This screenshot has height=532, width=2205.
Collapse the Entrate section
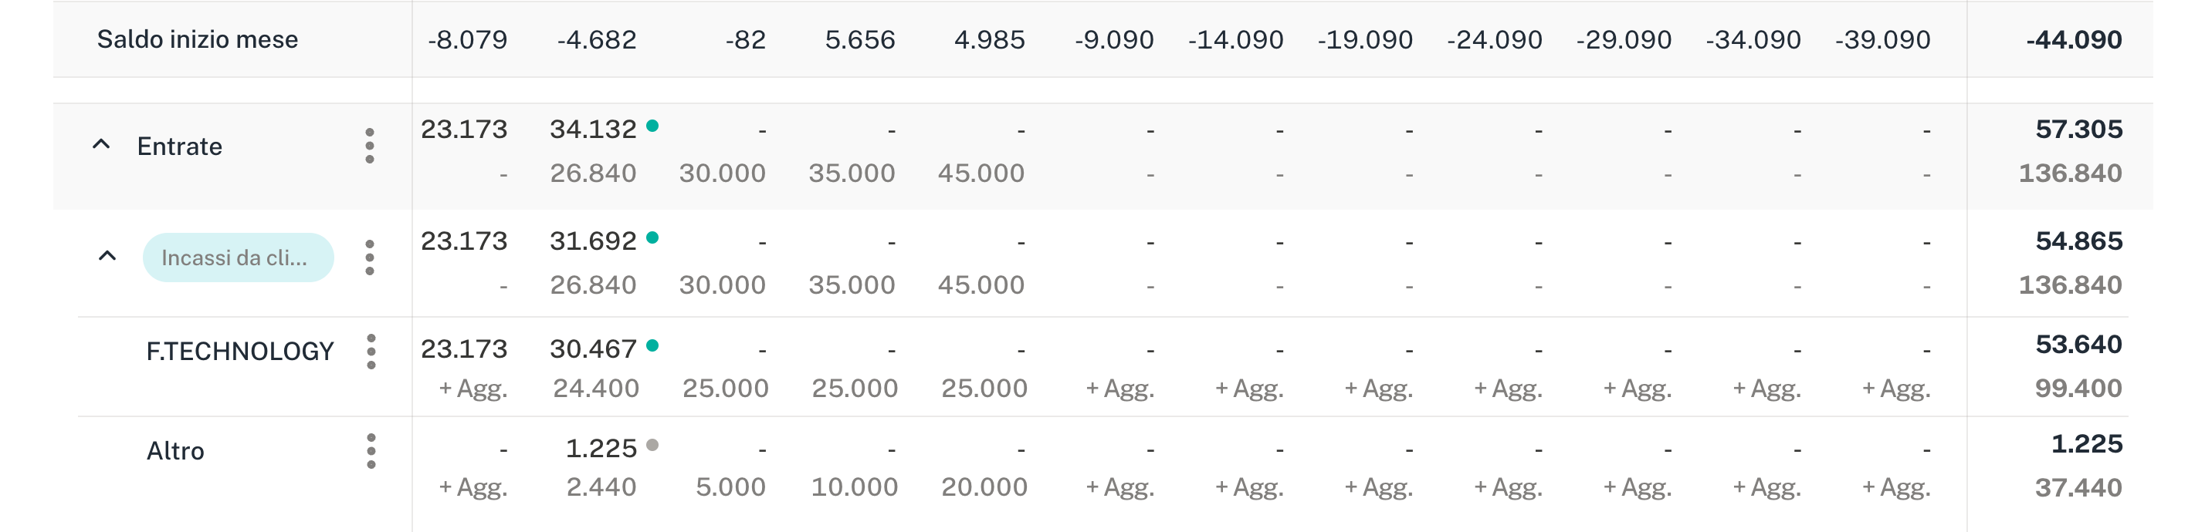(101, 144)
